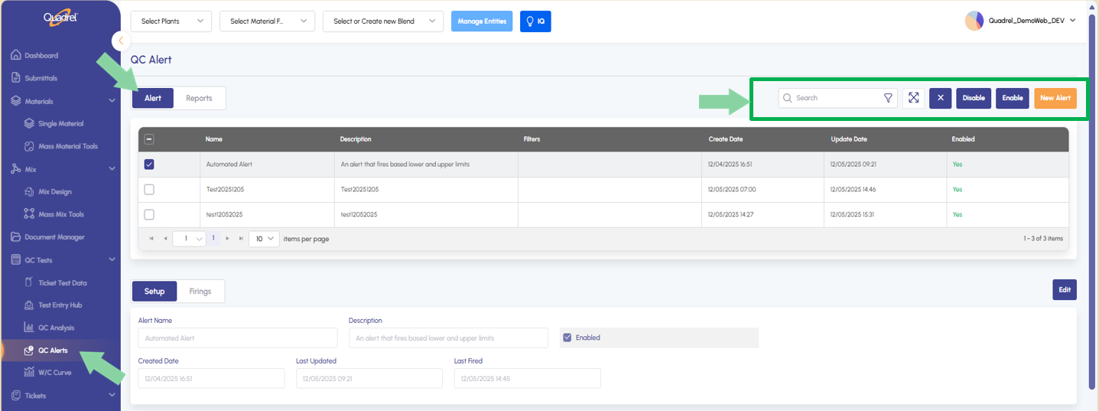Screen dimensions: 1099x411
Task: Switch to the Firings tab
Action: point(200,292)
